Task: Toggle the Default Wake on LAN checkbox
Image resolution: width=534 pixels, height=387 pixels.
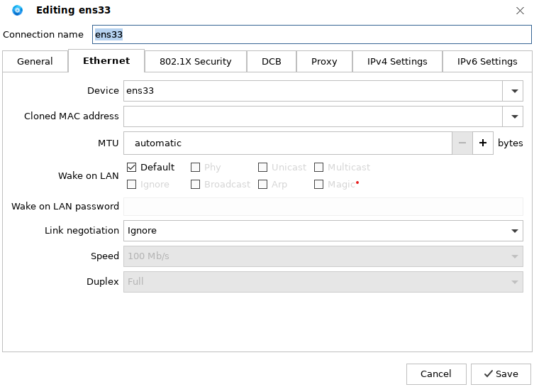Action: point(132,168)
